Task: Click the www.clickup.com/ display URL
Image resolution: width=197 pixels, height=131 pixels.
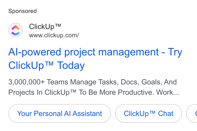Action: coord(54,35)
